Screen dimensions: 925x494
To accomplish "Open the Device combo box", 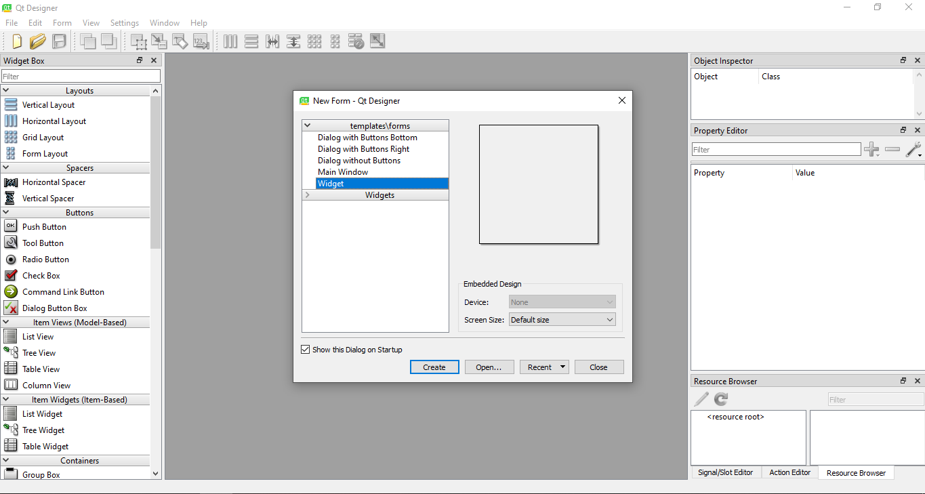I will 562,302.
